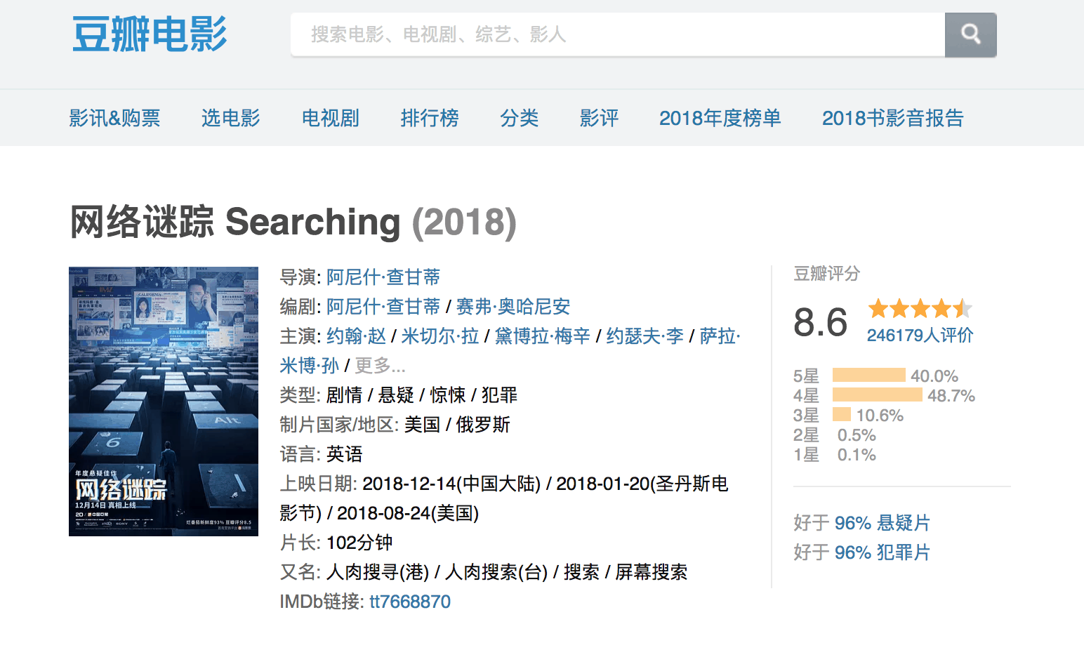
Task: Open 2018年度榜单 page
Action: pos(720,118)
